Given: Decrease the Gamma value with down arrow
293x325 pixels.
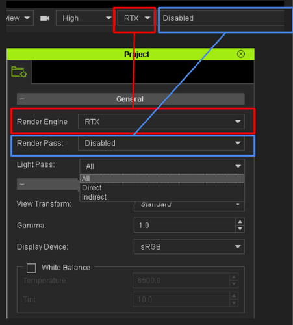Looking at the screenshot, I should pyautogui.click(x=240, y=229).
